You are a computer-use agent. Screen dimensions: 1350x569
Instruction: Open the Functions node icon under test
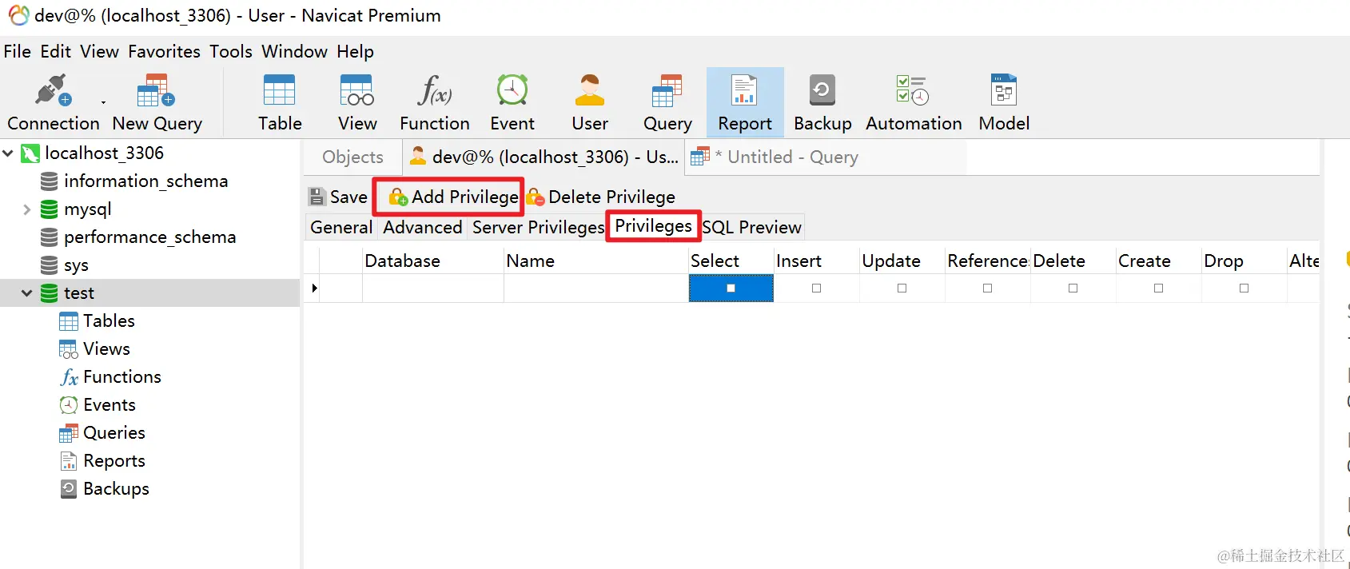click(x=70, y=377)
